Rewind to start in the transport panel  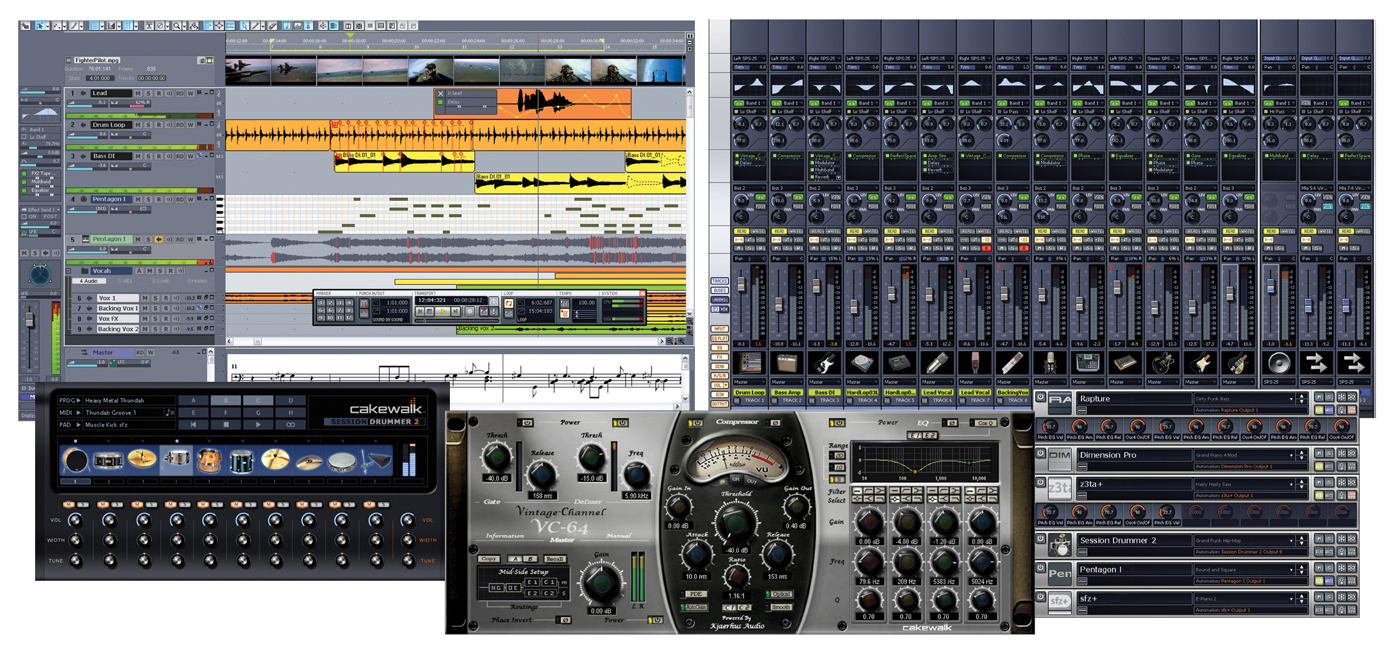420,311
